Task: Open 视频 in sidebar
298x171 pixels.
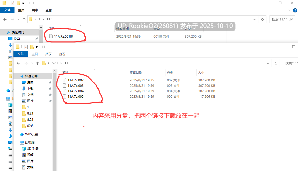Action: click(x=30, y=155)
